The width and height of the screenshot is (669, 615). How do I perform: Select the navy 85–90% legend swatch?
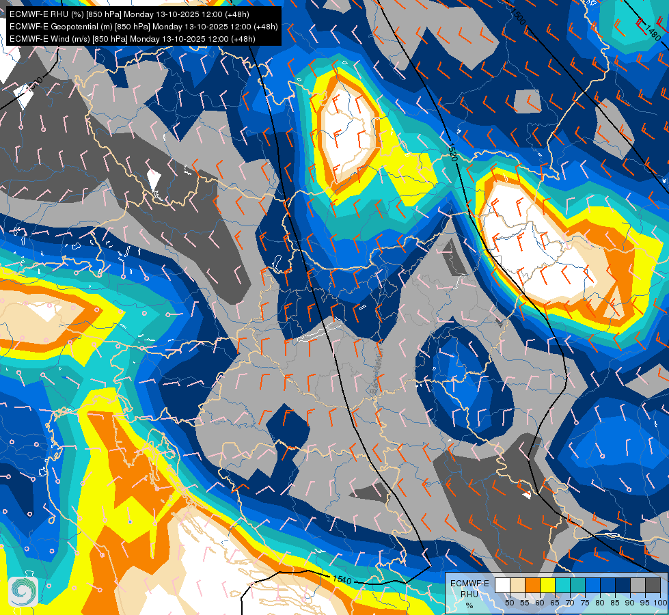(x=623, y=585)
